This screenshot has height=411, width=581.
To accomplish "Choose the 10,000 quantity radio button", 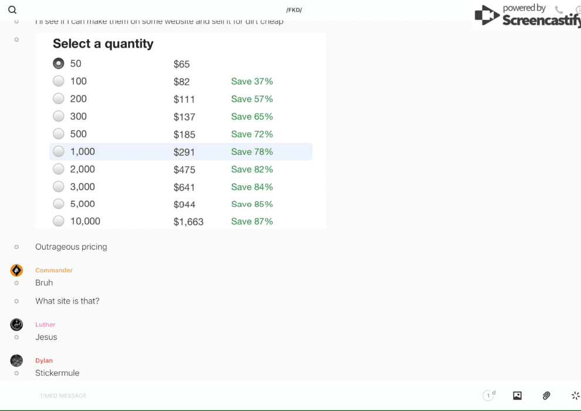I will [x=59, y=221].
